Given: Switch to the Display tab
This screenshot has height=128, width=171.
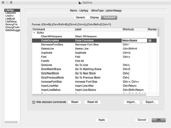Looking at the screenshot, I should [x=94, y=17].
